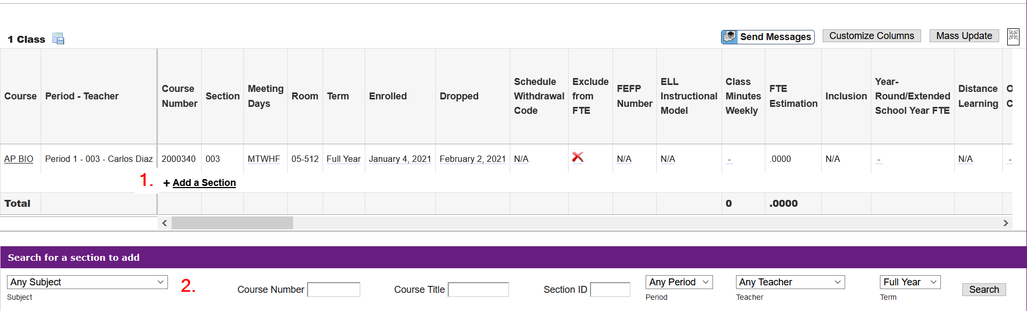1027x311 pixels.
Task: Click the Mass Update button
Action: 964,36
